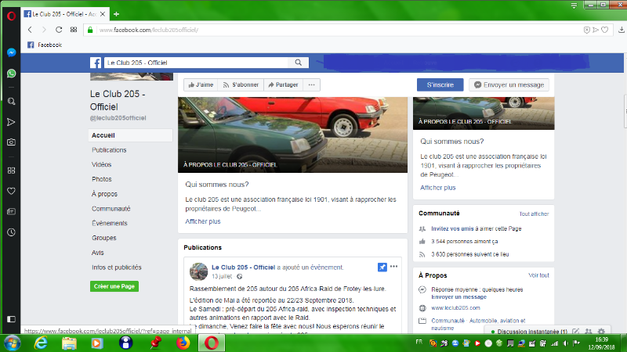Select Photos in page navigation
This screenshot has width=627, height=352.
(x=102, y=179)
